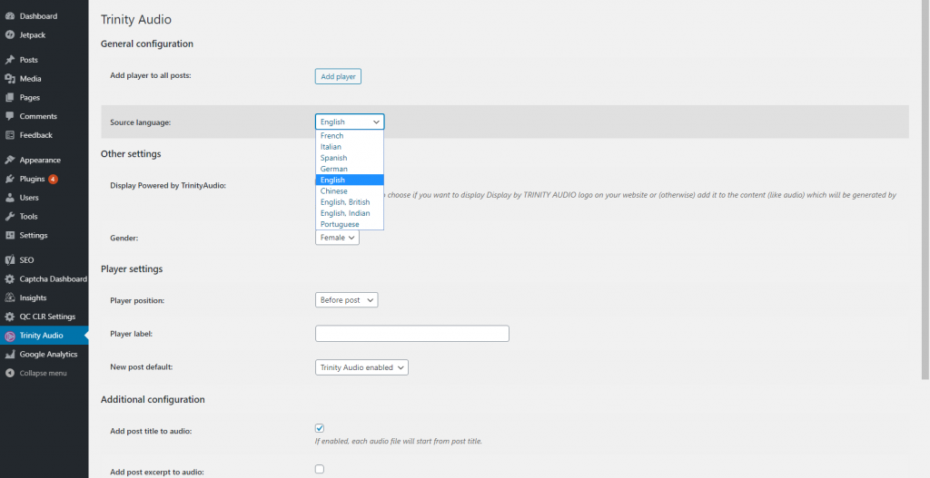Click the Appearance paintbrush icon
This screenshot has width=930, height=478.
pos(9,160)
